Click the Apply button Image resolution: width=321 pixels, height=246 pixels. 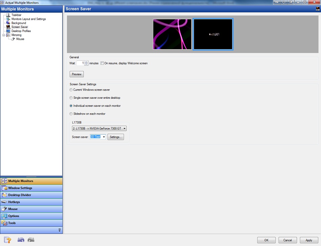point(309,240)
